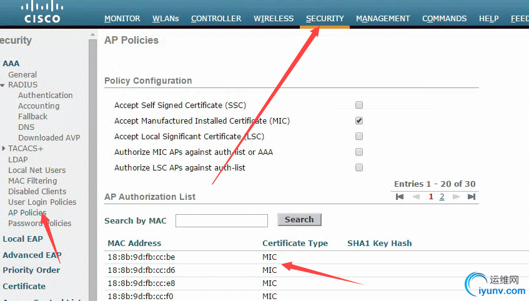Viewport: 529px width, 301px height.
Task: Click sidebar scroll-up arrow
Action: click(x=93, y=34)
